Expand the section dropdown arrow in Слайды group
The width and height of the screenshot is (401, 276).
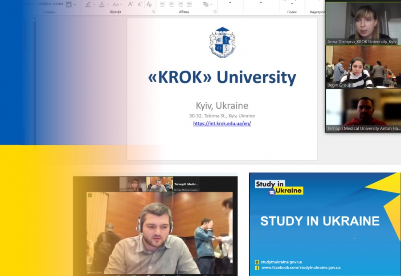pos(75,4)
